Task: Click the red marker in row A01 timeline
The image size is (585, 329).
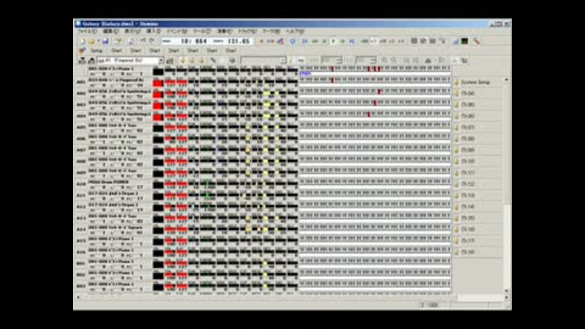Action: 333,80
